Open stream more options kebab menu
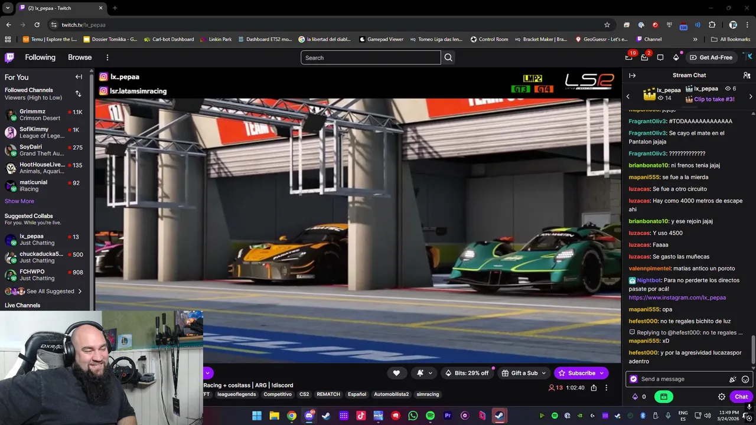 (606, 388)
